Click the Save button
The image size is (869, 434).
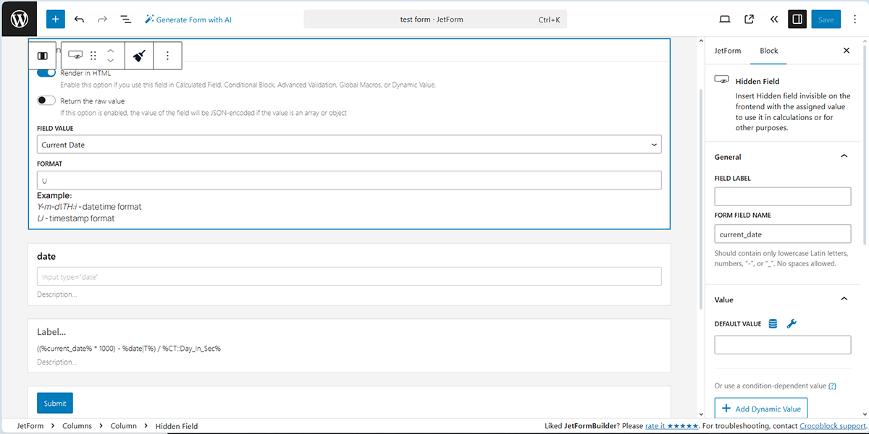[x=826, y=20]
